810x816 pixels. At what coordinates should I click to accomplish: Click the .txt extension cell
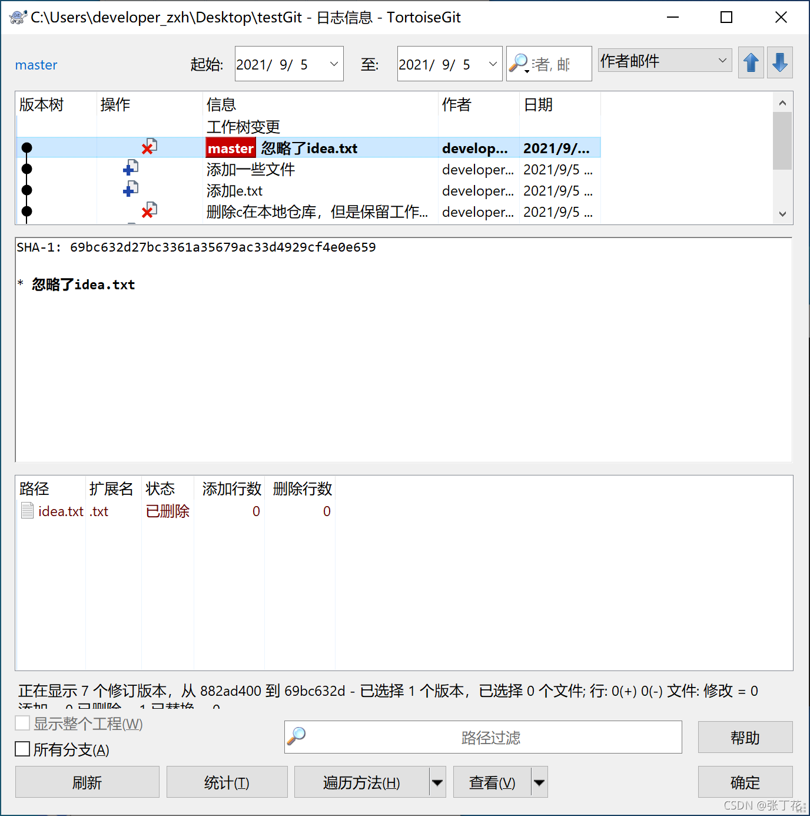[x=99, y=511]
